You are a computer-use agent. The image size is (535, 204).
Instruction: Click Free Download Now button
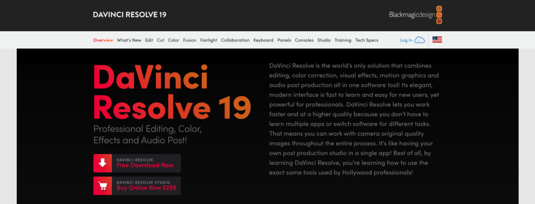coord(137,163)
